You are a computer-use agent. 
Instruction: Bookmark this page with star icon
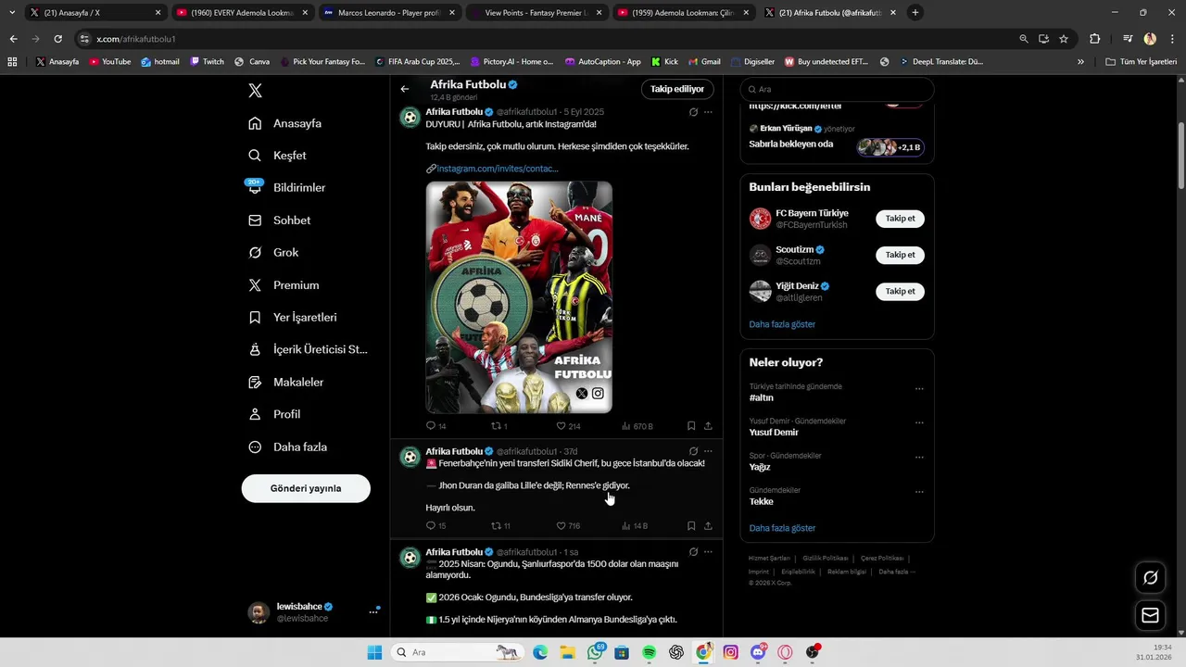[1064, 39]
